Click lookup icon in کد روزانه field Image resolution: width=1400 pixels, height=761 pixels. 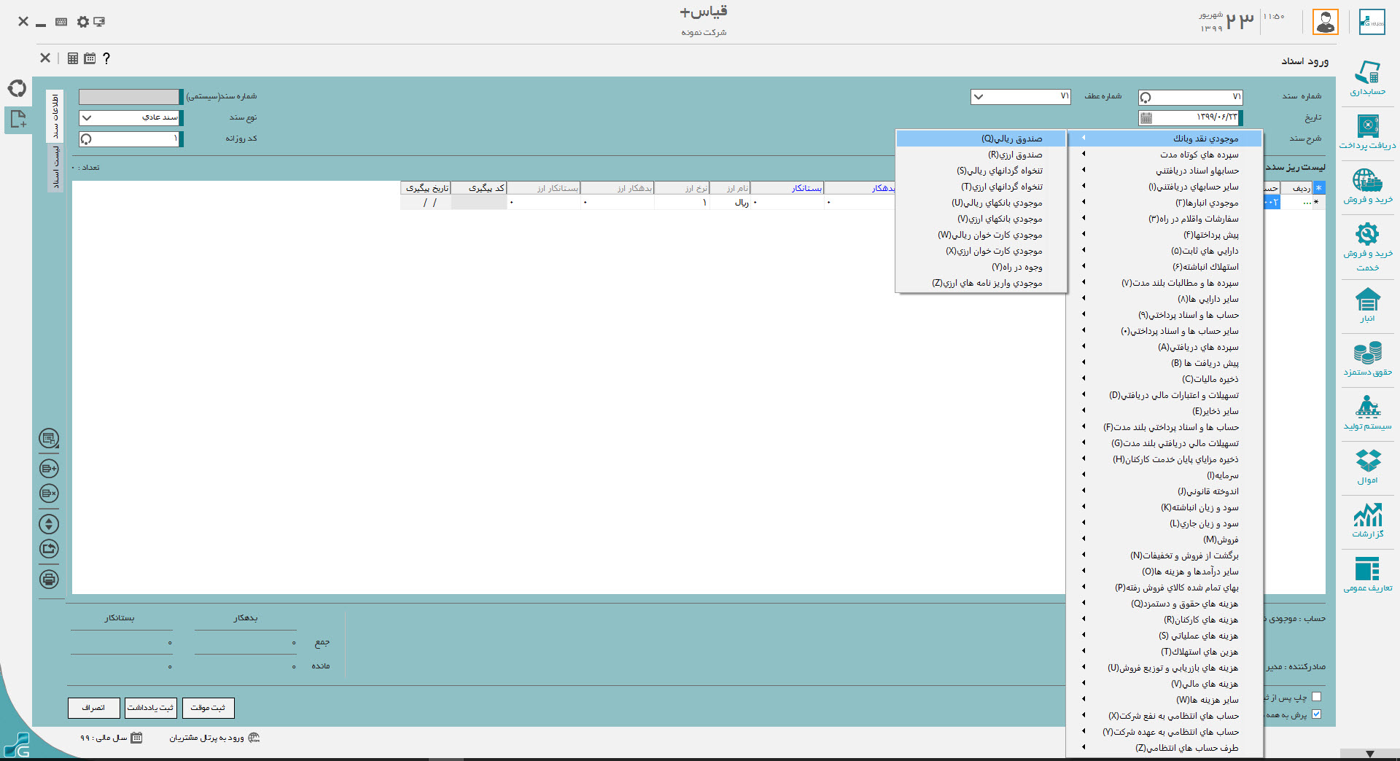[86, 138]
